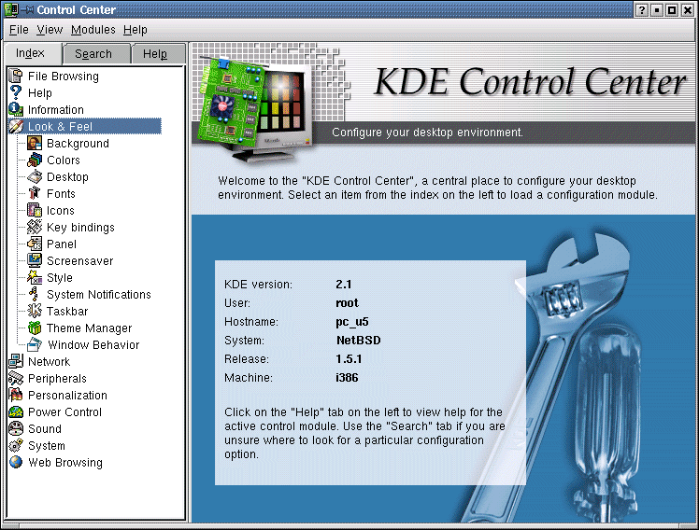The width and height of the screenshot is (699, 530).
Task: Click the Help label in the index tree
Action: tap(40, 92)
